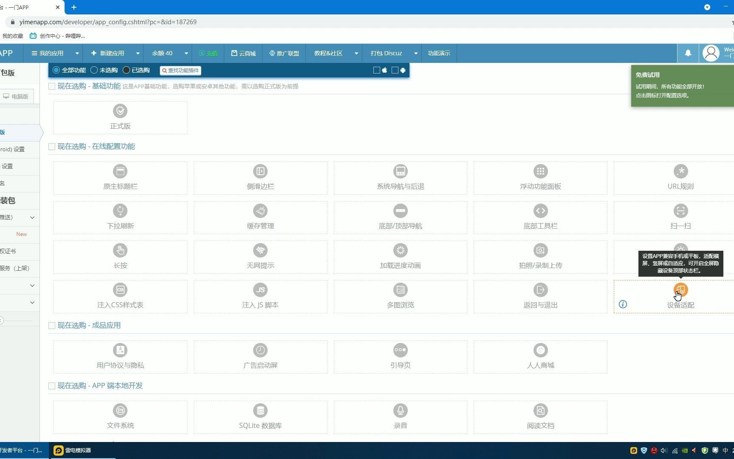
Task: Tick the Android platform checkbox
Action: (x=395, y=70)
